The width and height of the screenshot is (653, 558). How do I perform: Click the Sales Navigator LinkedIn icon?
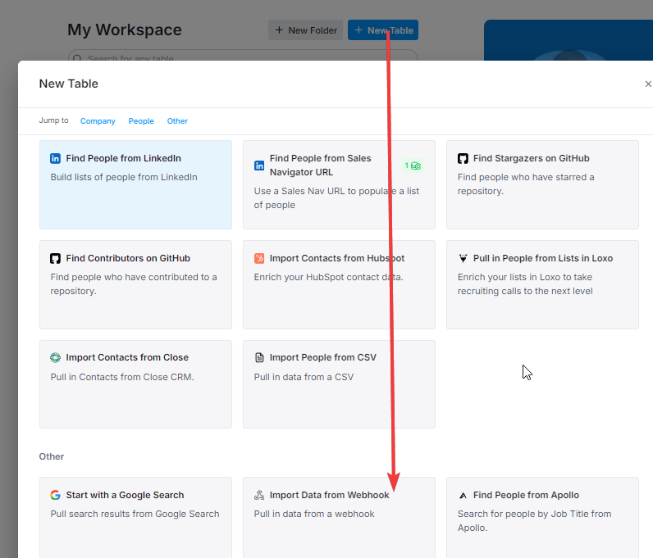pyautogui.click(x=259, y=166)
